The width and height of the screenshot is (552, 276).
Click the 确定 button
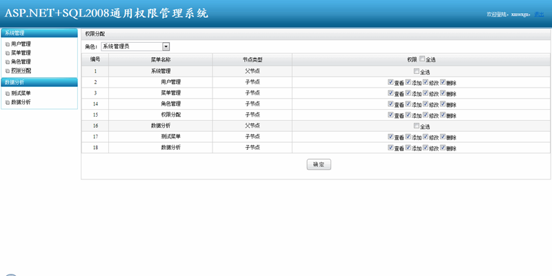coord(319,164)
